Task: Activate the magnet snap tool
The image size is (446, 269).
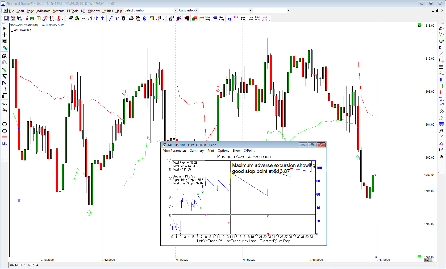Action: click(4, 41)
